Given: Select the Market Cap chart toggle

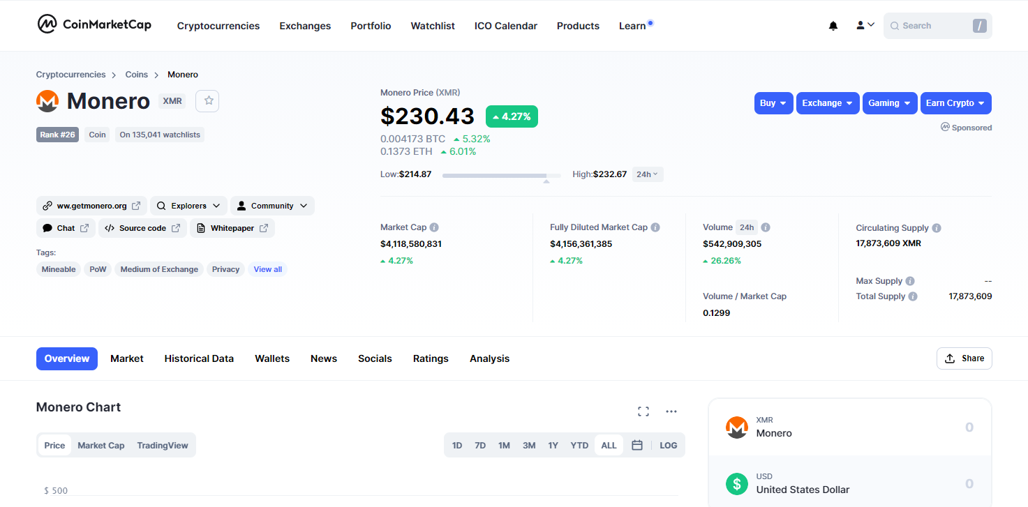Looking at the screenshot, I should click(101, 446).
